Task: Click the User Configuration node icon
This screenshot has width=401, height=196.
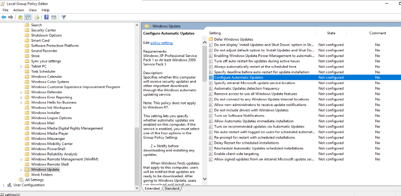Action: click(10, 185)
